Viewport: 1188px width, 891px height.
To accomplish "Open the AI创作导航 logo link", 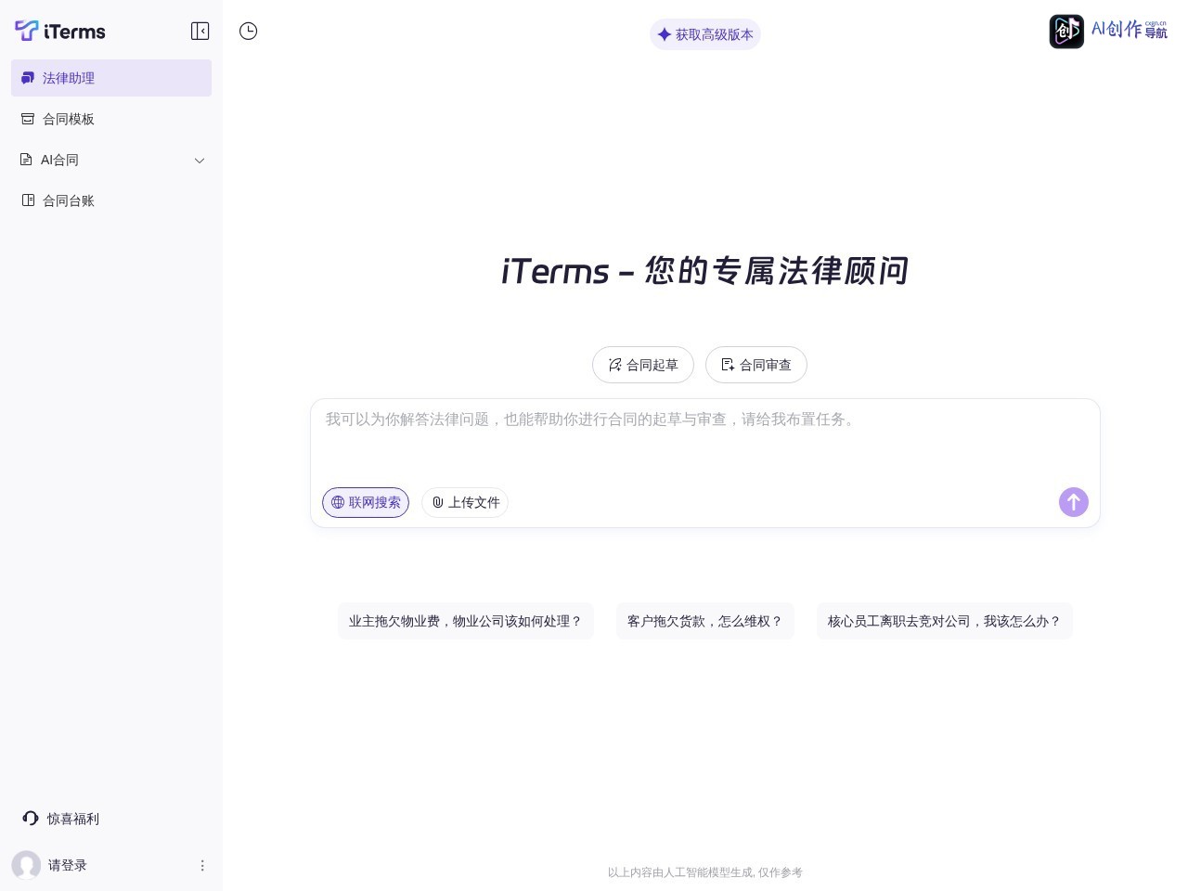I will click(x=1108, y=31).
